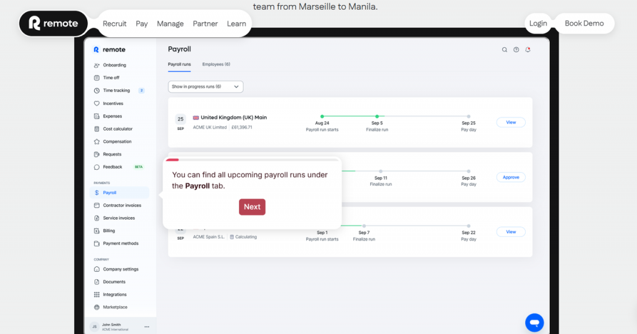637x334 pixels.
Task: Click the Aug 24 payroll run starts marker
Action: (322, 116)
